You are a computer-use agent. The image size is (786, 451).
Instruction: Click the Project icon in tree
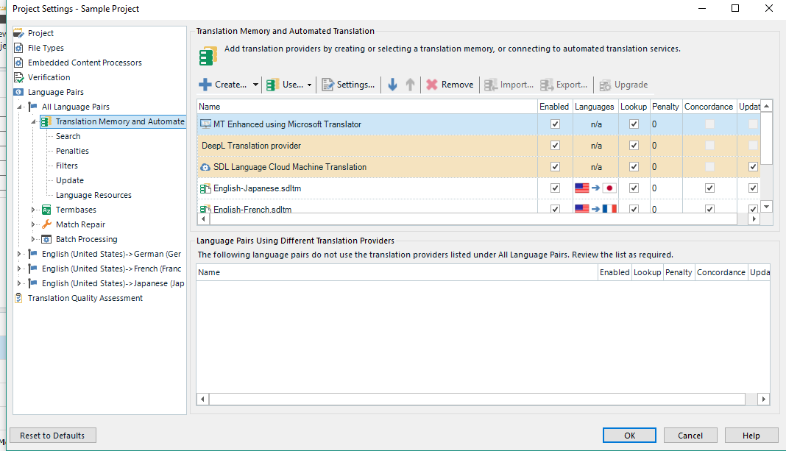(18, 33)
